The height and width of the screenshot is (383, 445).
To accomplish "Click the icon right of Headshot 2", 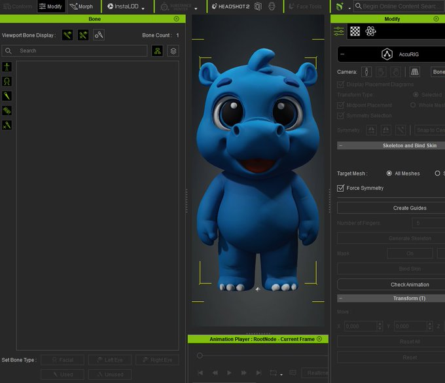I will 258,7.
